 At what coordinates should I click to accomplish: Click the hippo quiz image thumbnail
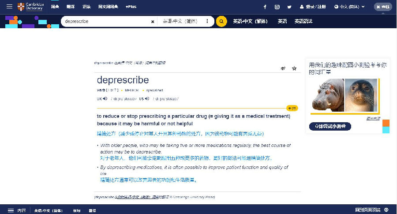pos(328,95)
